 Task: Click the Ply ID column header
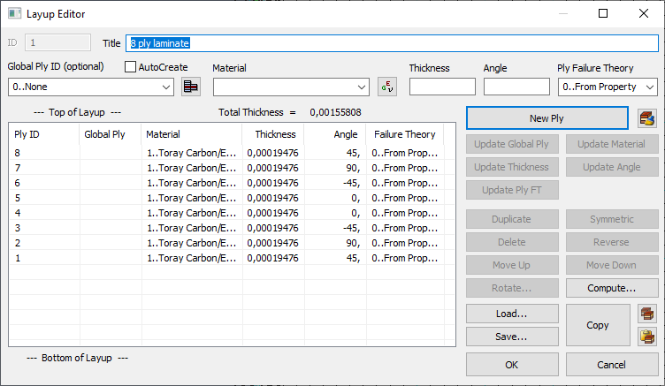[44, 134]
